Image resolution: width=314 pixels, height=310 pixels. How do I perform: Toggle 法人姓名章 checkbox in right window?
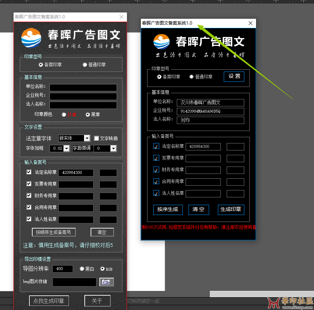click(156, 193)
